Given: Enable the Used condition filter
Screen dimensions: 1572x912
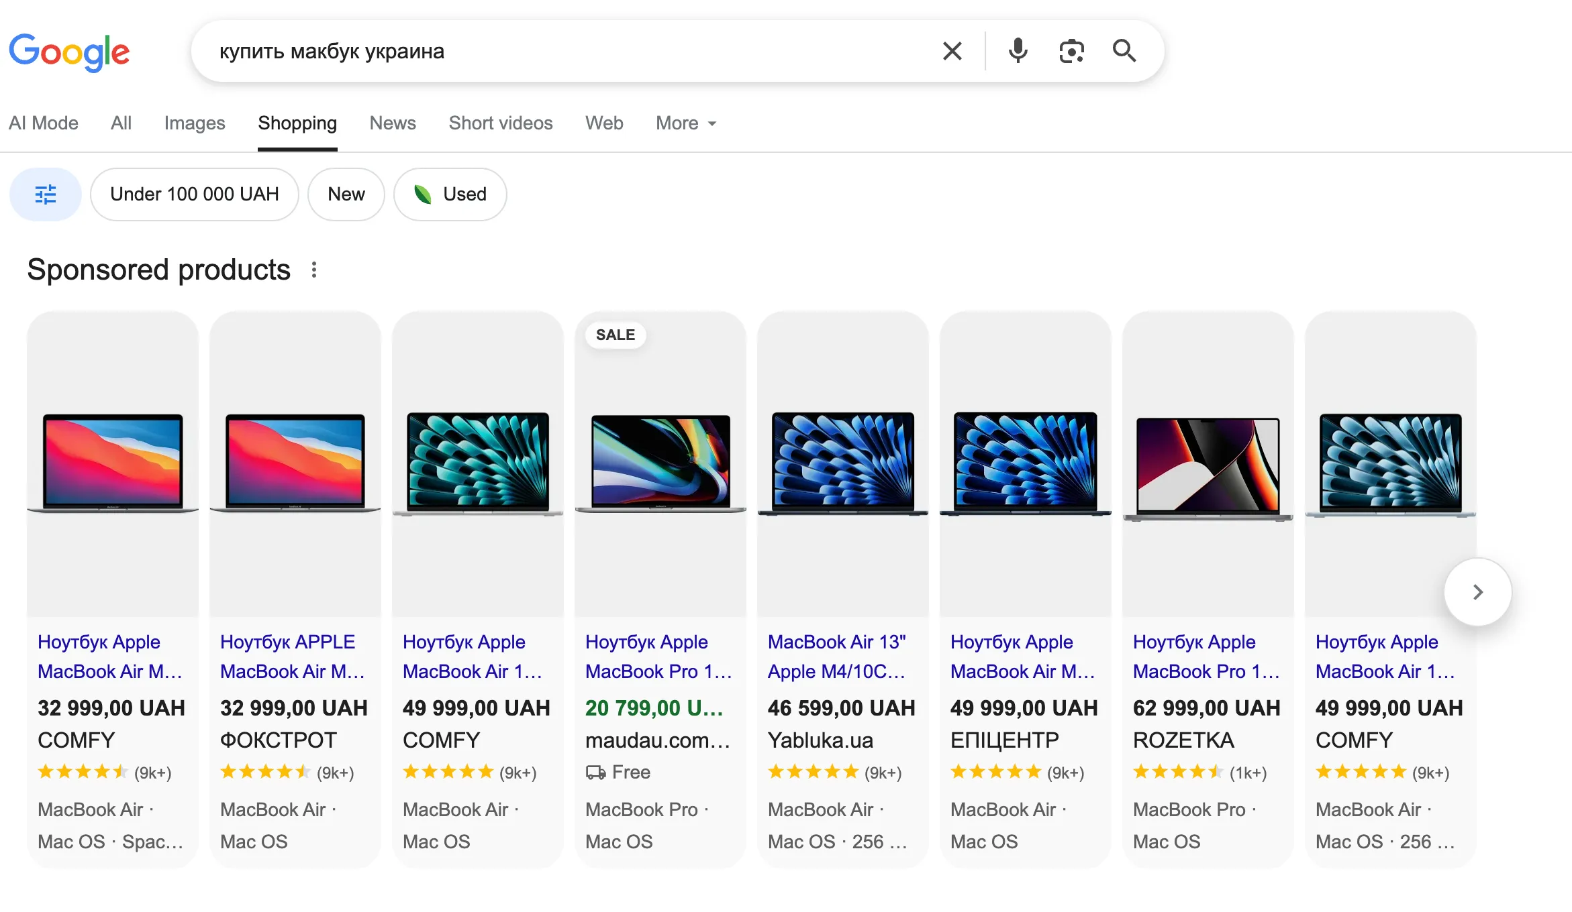Looking at the screenshot, I should (450, 194).
